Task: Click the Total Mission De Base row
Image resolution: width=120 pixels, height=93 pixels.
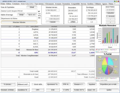Action: click(x=48, y=50)
